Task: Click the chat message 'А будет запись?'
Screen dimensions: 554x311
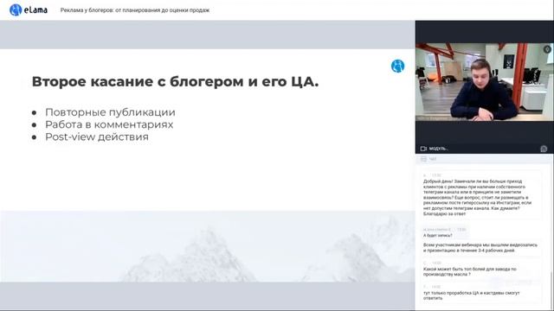Action: [x=437, y=235]
